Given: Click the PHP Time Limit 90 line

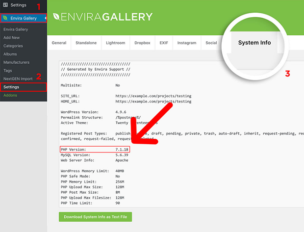Looking at the screenshot, I should click(90, 203).
